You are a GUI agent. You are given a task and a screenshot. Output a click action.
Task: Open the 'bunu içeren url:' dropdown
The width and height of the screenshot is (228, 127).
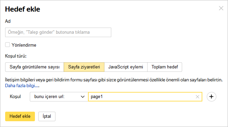click(x=59, y=97)
